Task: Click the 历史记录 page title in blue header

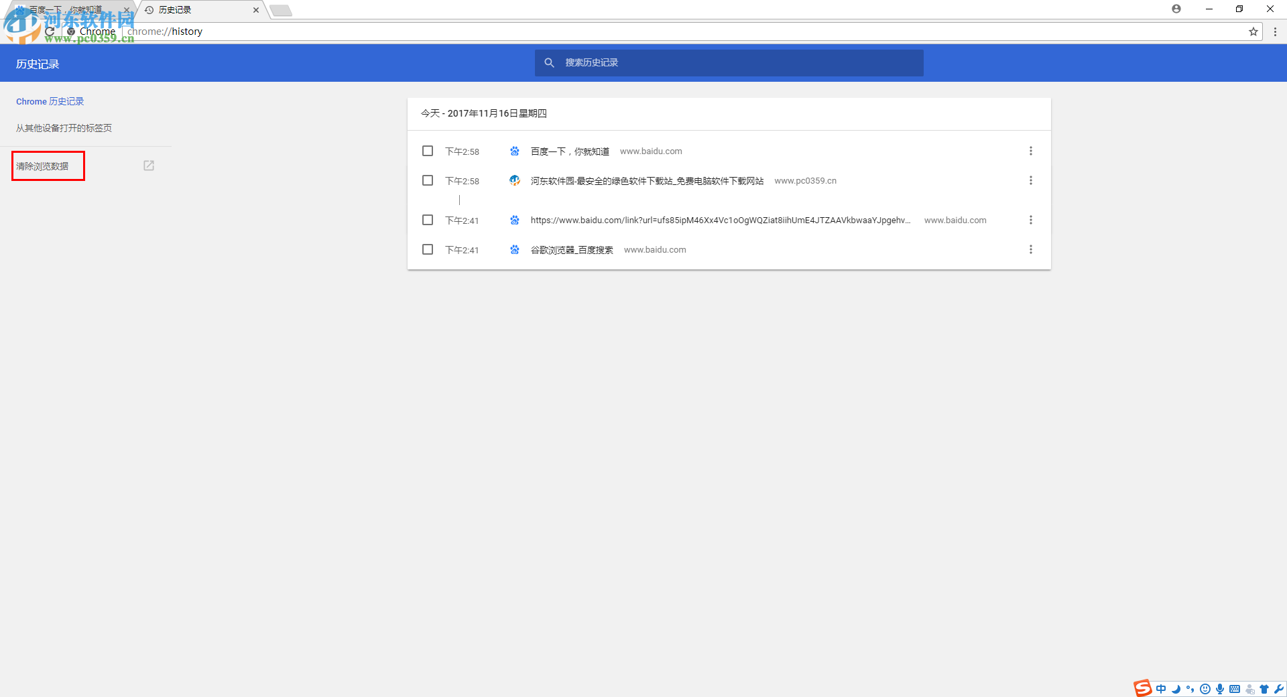Action: tap(38, 64)
